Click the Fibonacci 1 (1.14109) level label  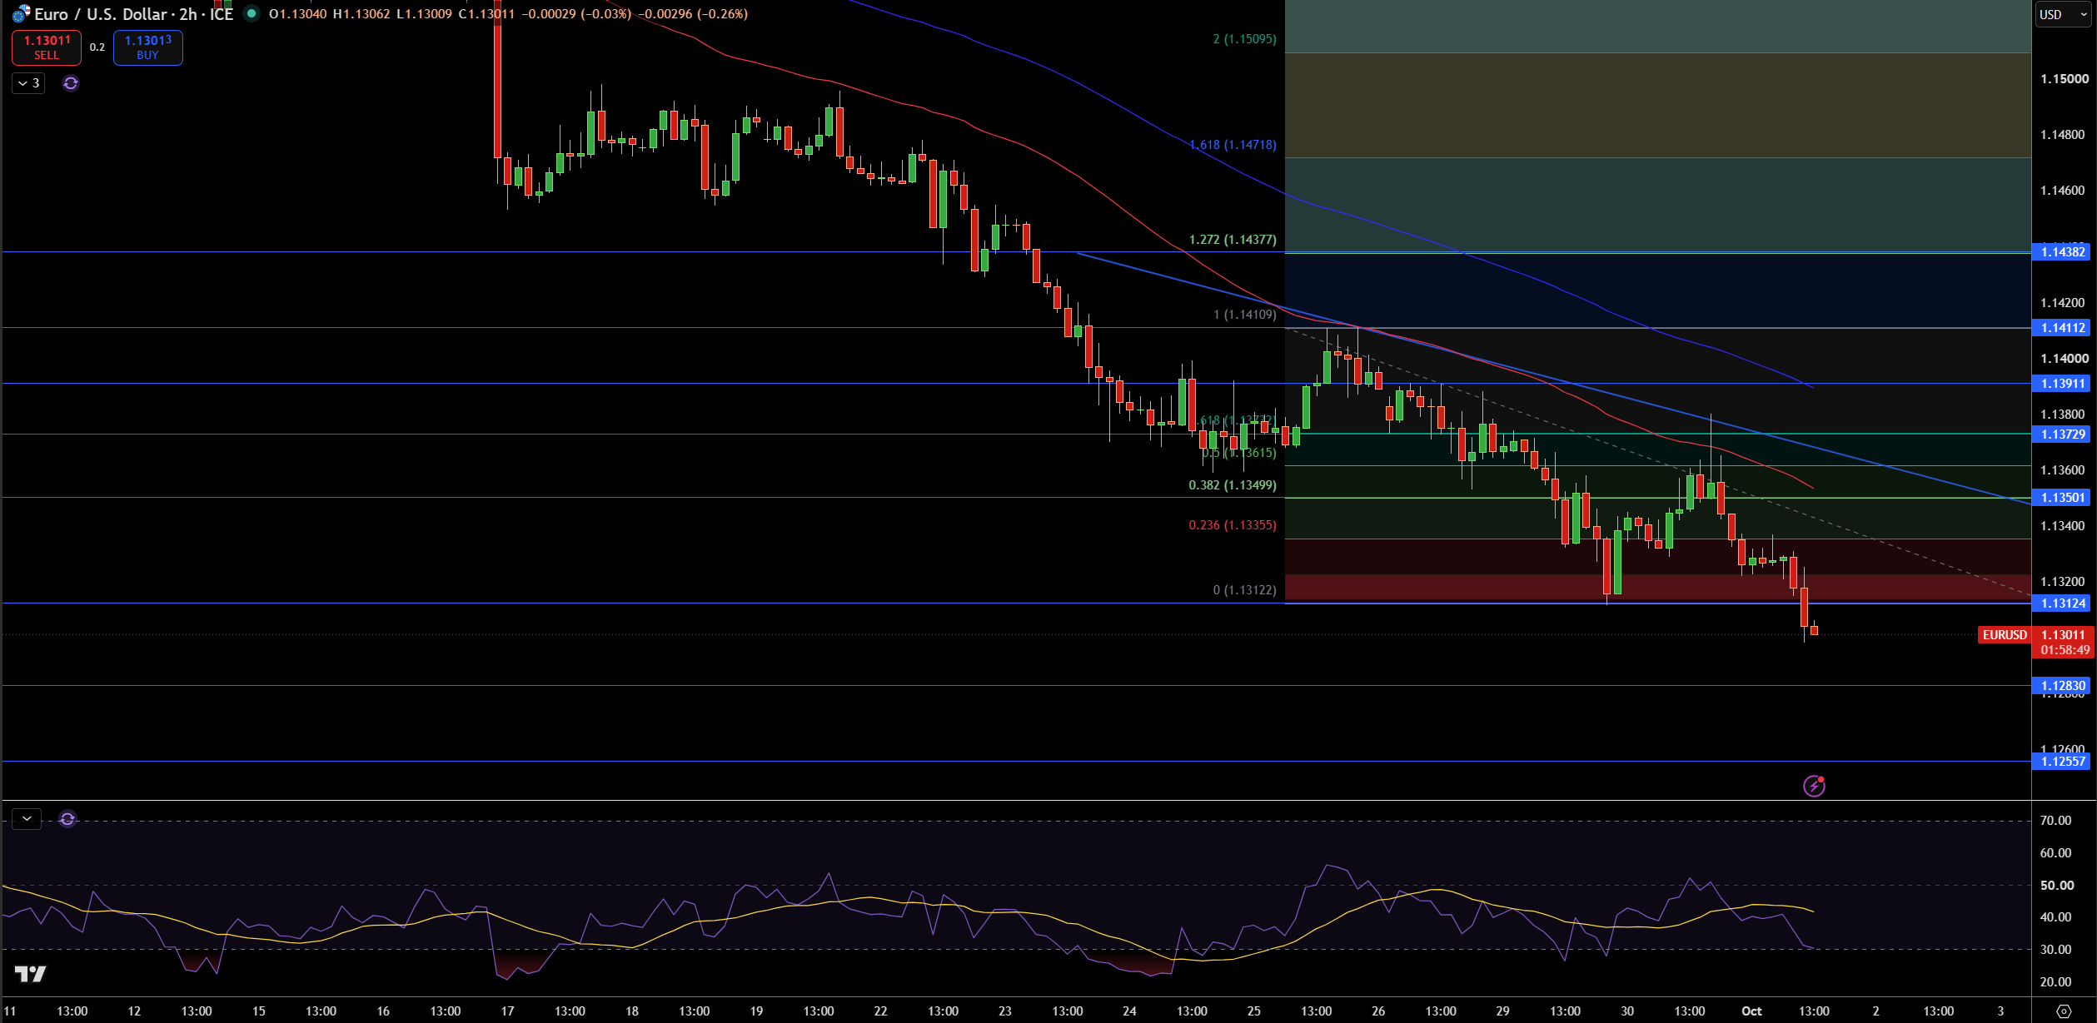coord(1244,315)
